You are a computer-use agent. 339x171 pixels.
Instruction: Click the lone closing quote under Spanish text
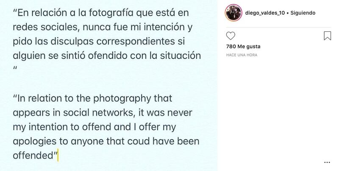[x=15, y=68]
